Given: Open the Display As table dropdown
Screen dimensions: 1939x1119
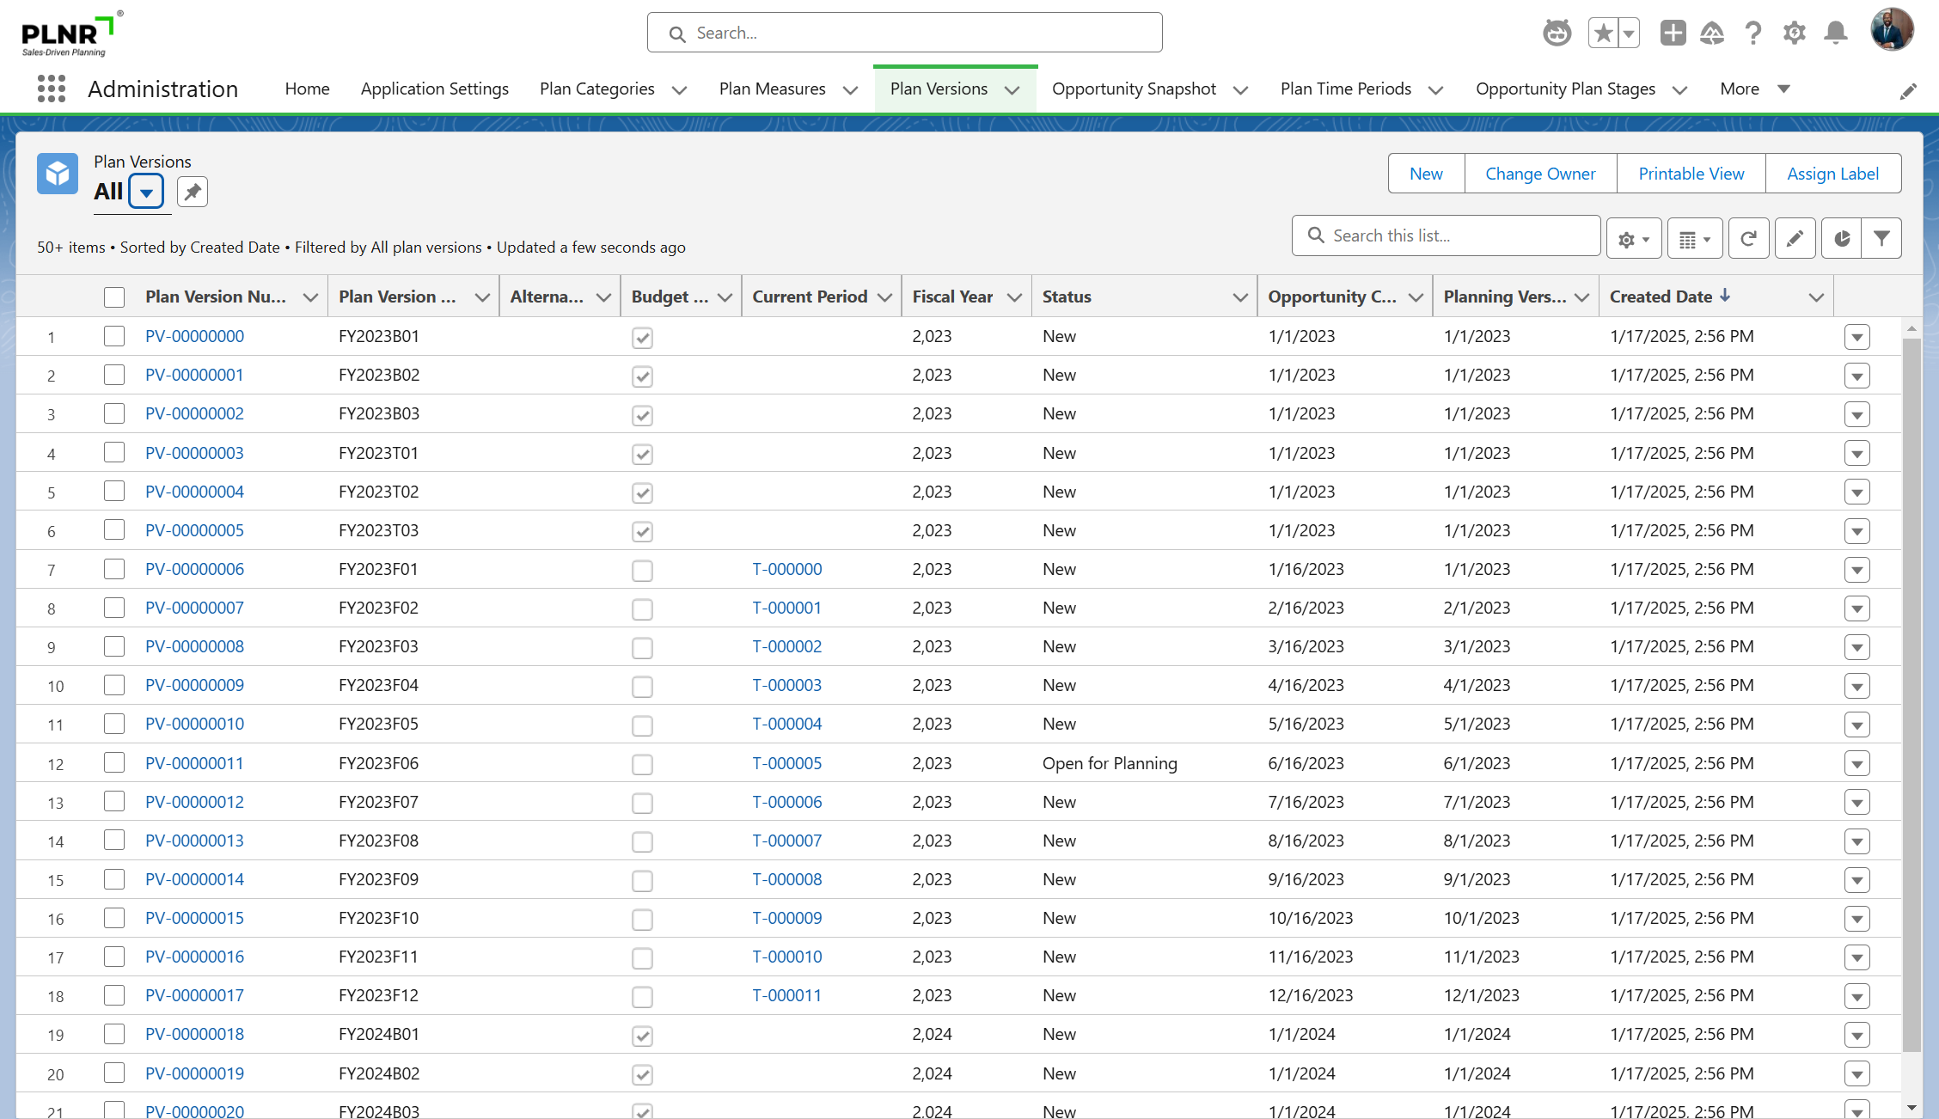Looking at the screenshot, I should 1695,239.
